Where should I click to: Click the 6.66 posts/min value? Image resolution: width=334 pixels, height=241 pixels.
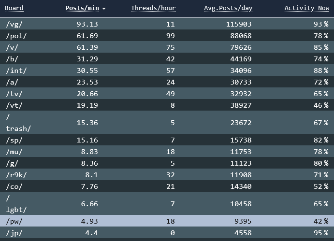[89, 204]
